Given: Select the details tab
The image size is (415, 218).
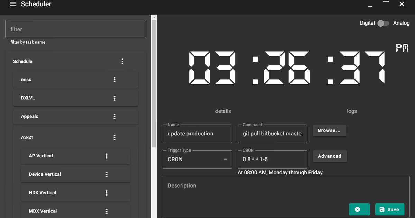Looking at the screenshot, I should point(223,111).
